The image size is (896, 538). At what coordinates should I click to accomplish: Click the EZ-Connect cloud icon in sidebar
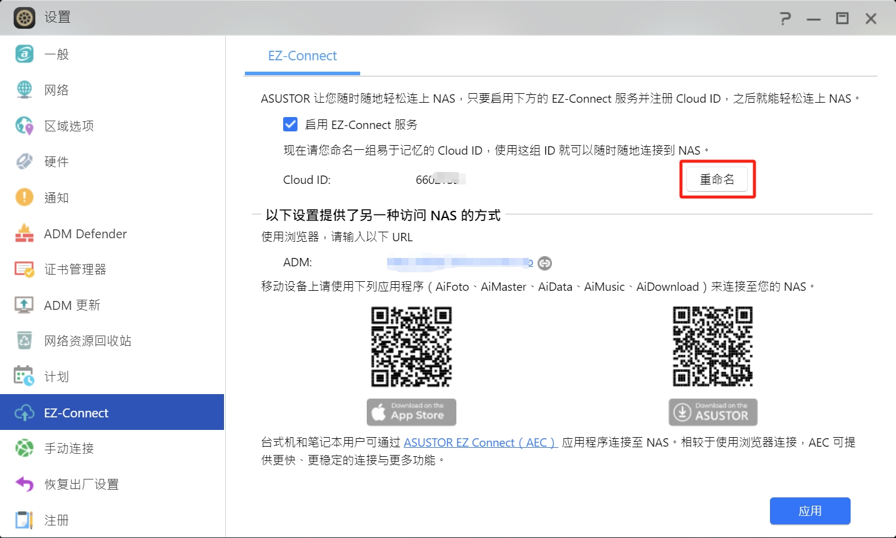pos(24,413)
